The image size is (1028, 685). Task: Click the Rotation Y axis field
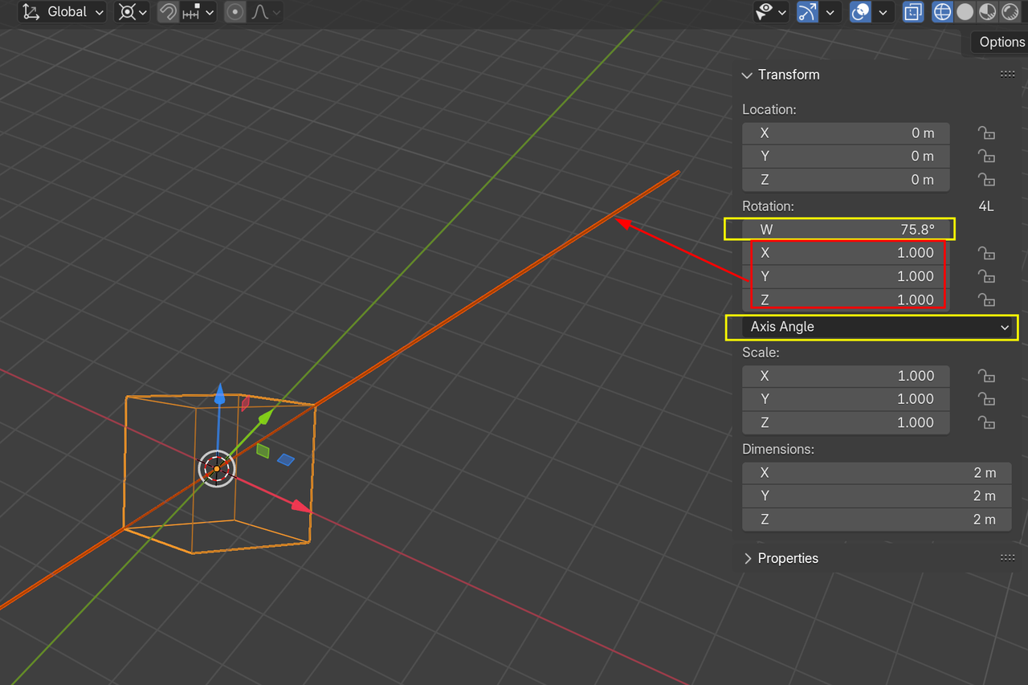846,276
